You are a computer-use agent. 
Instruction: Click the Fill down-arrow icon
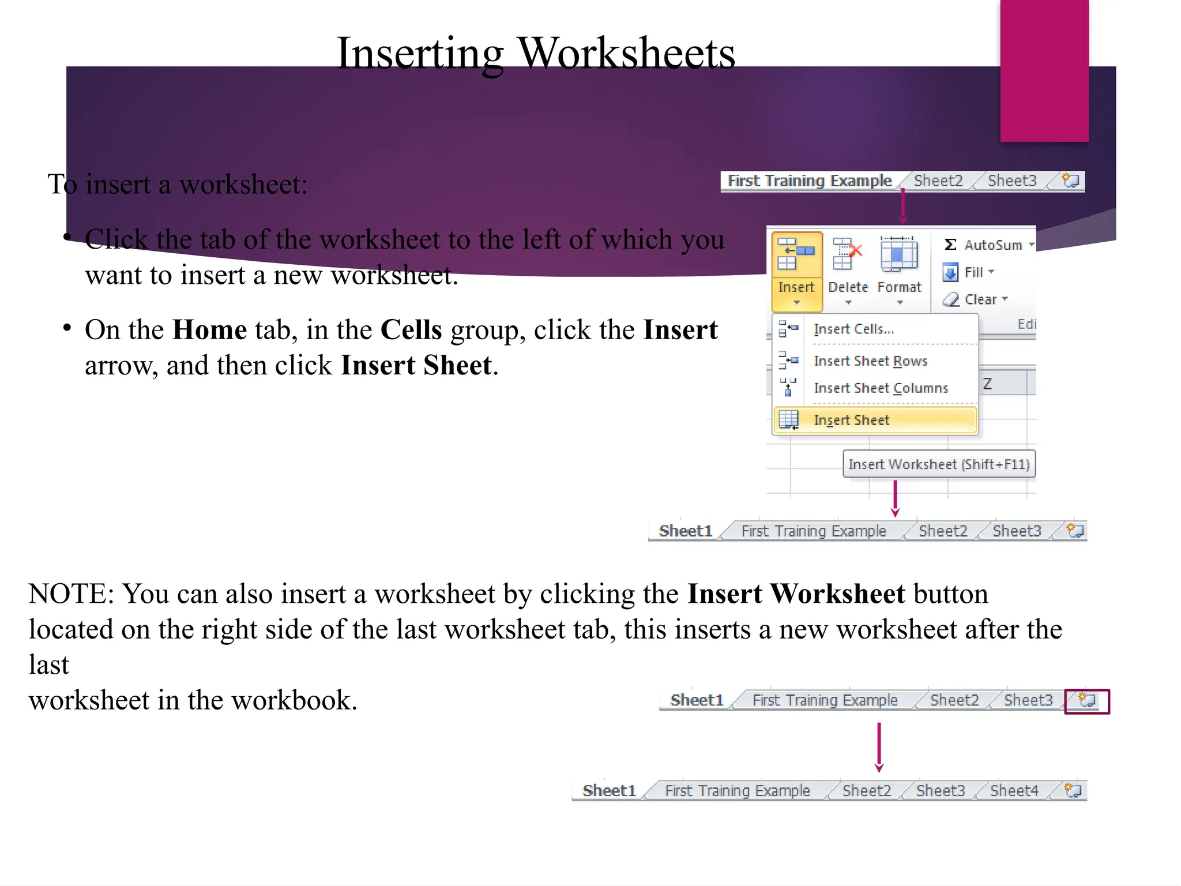[950, 272]
